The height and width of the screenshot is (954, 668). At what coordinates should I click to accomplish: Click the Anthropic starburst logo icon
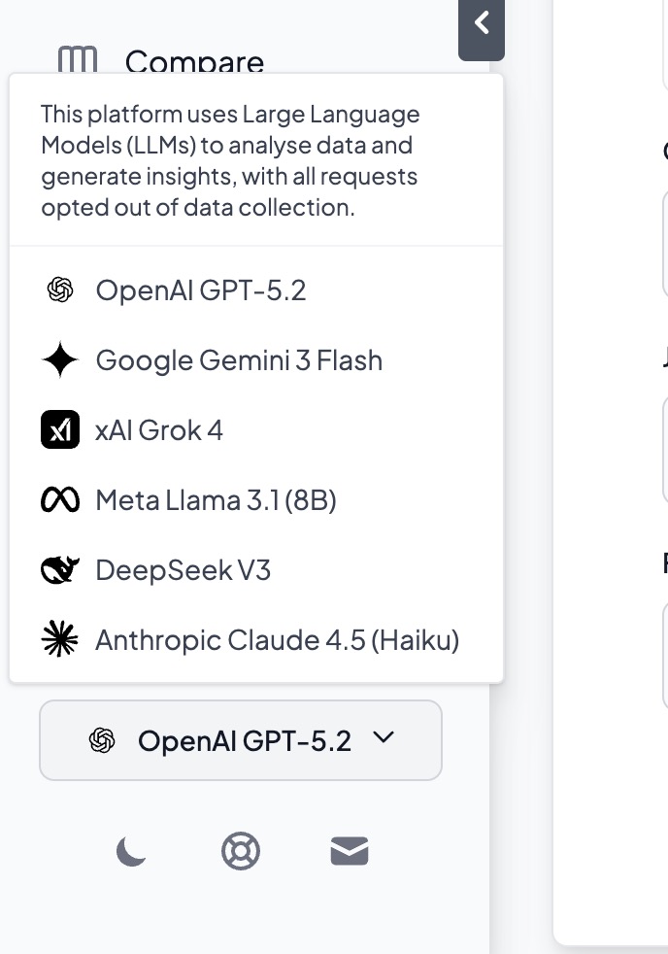tap(60, 640)
